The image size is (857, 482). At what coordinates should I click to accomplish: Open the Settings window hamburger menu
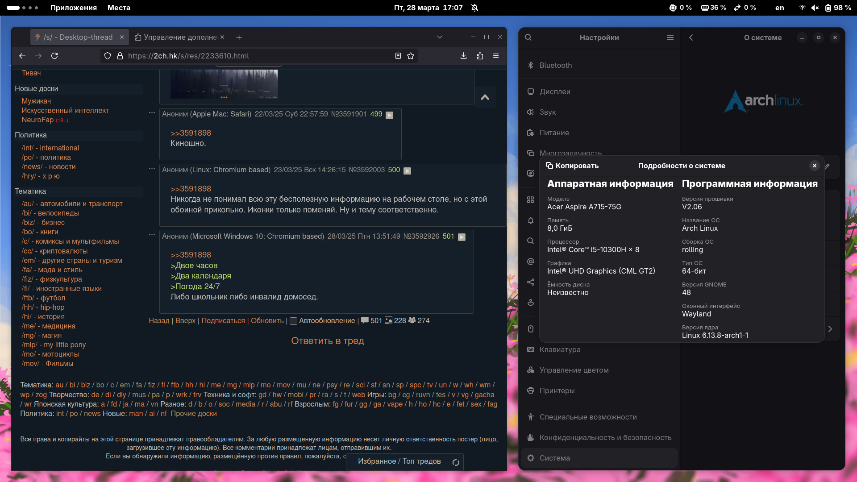(670, 37)
